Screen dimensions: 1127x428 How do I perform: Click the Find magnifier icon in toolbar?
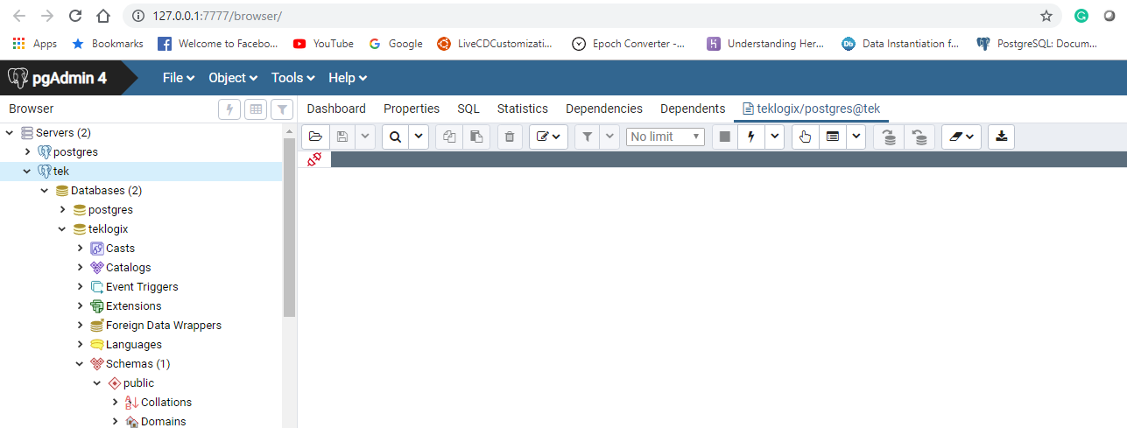(x=395, y=137)
